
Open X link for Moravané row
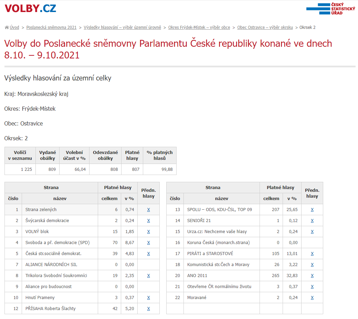tap(312, 298)
